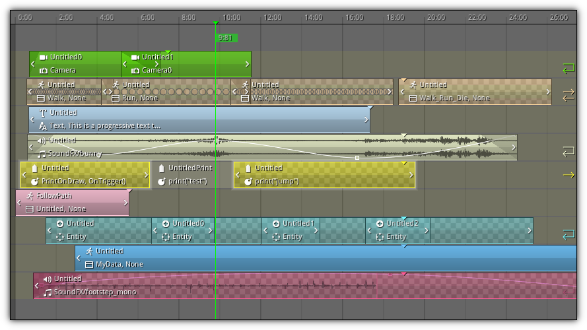This screenshot has height=330, width=587.
Task: Select the SoundFX/footstep_mono label
Action: pos(95,292)
